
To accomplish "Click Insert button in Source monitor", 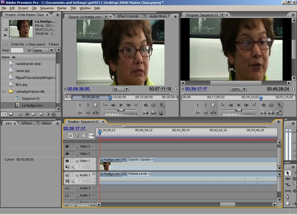I will (x=145, y=113).
